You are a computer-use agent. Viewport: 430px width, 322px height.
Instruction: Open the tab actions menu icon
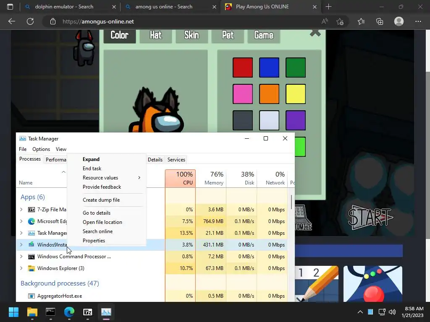point(10,7)
